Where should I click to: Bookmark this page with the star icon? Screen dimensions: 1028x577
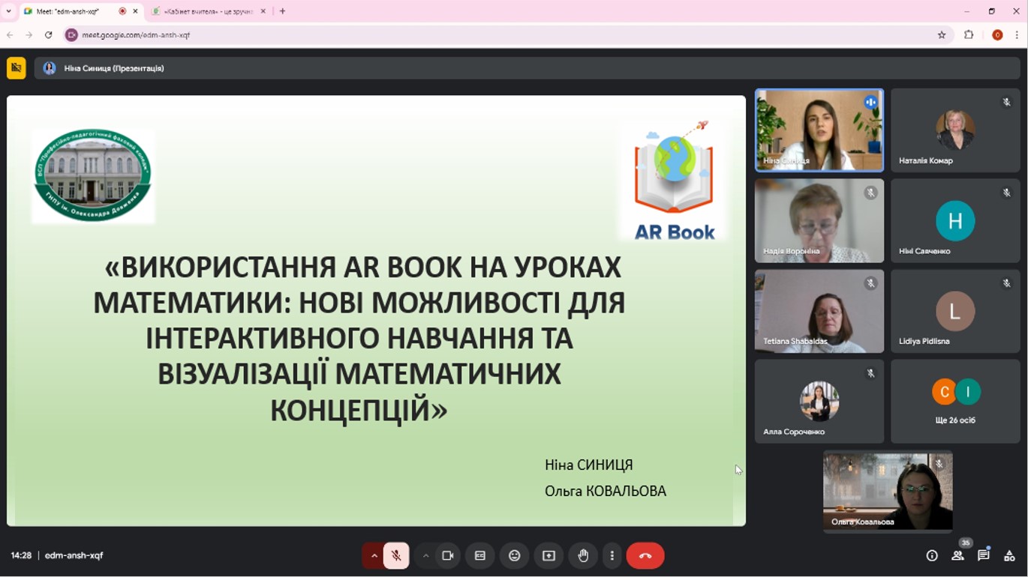pos(942,34)
